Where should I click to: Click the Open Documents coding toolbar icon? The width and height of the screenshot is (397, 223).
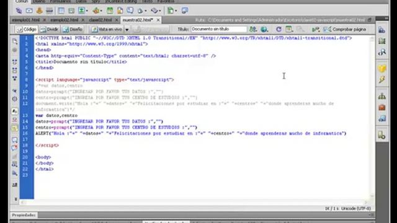(15, 42)
